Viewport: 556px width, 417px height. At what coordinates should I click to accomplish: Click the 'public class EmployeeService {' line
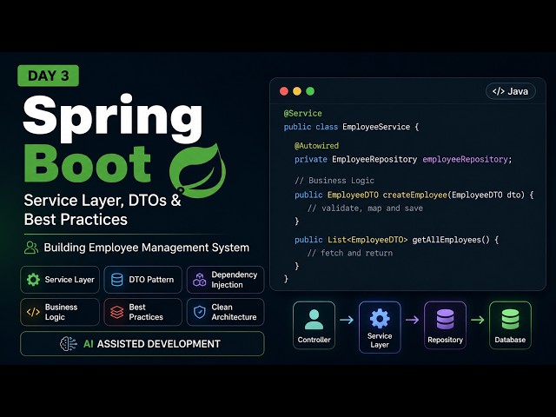[x=351, y=127]
